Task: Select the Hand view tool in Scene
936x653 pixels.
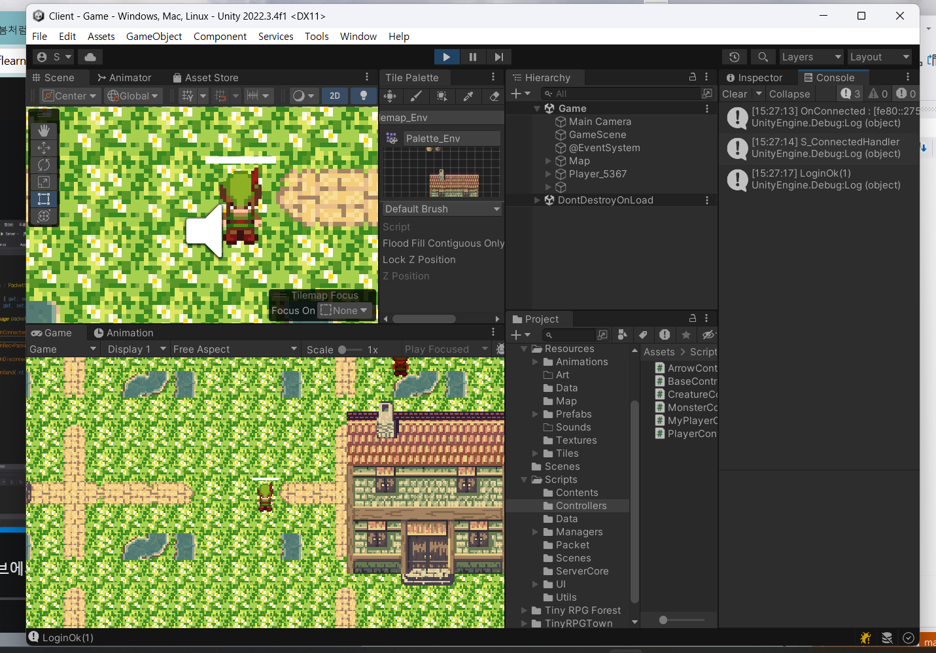Action: tap(44, 131)
